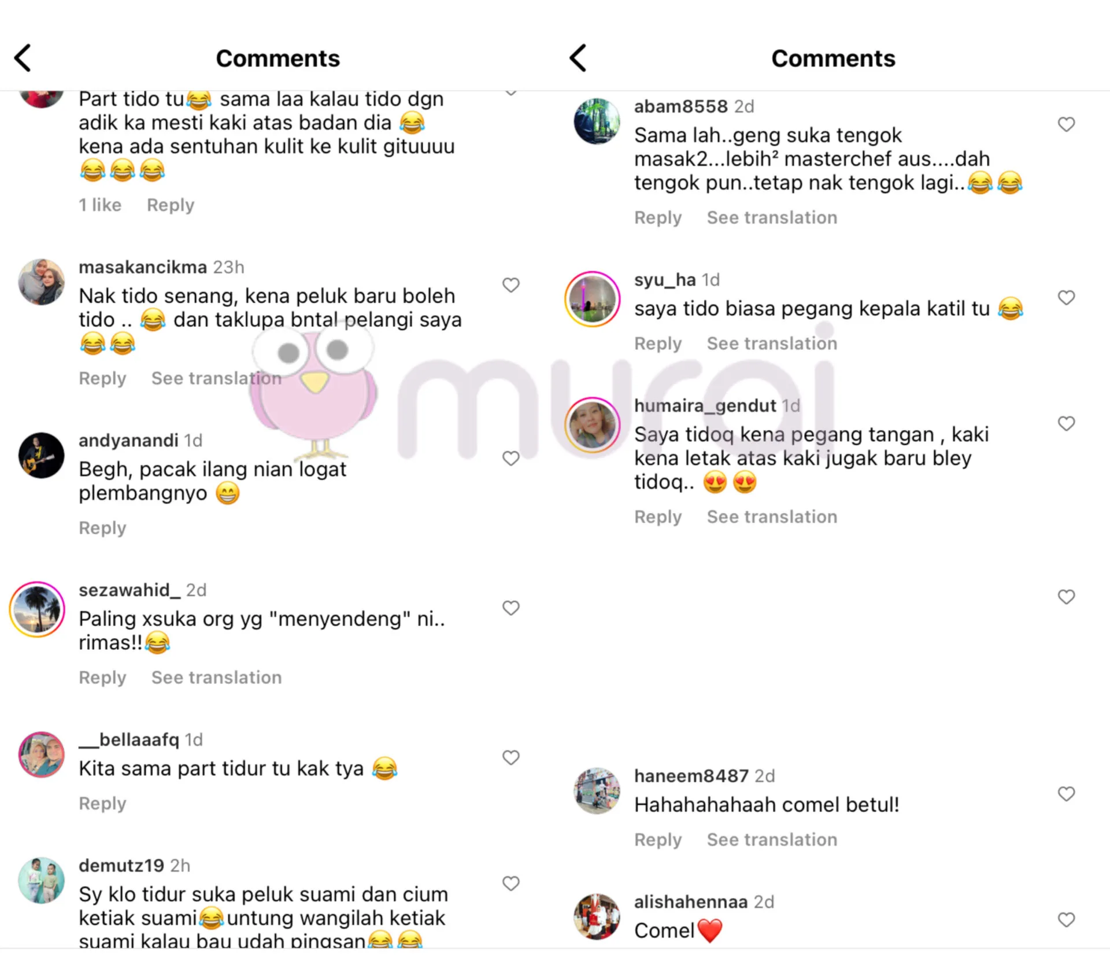
Task: Tap heart beside alishahennaa's comment
Action: [1066, 920]
